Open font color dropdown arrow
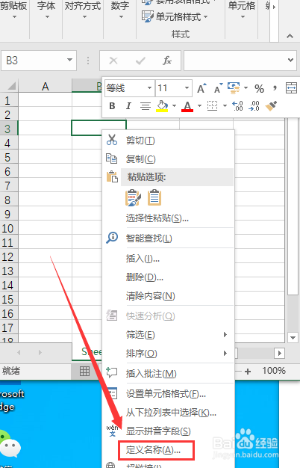Screen dimensions: 300x468 (199, 105)
